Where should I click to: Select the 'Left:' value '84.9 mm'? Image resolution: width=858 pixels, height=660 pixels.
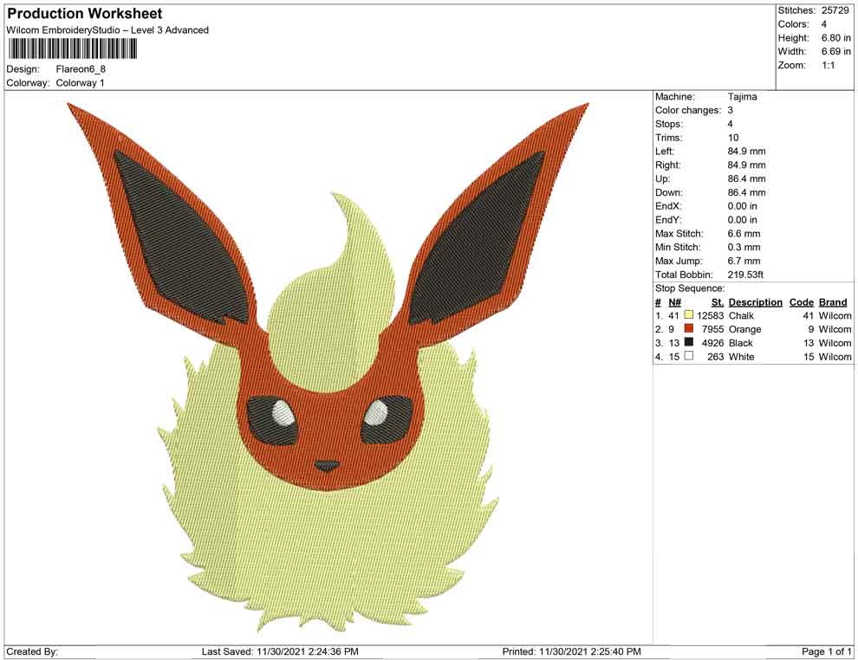pyautogui.click(x=746, y=152)
